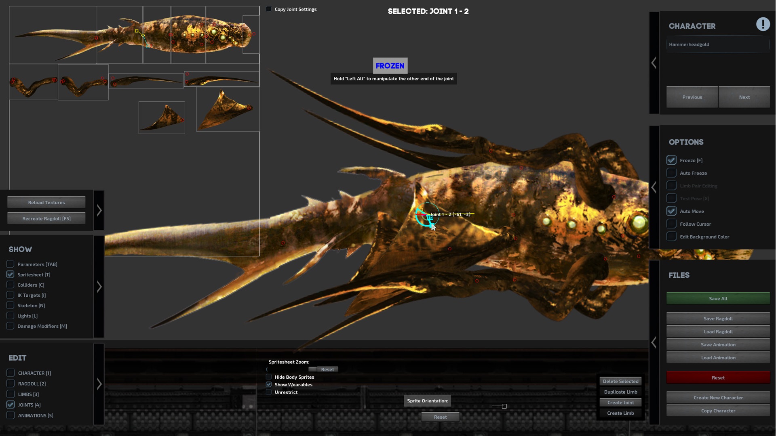Check the Copy Joint Settings box
This screenshot has height=436, width=776.
tap(269, 9)
